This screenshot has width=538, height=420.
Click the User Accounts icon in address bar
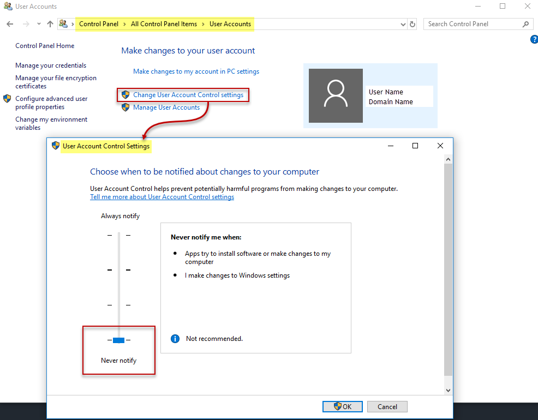coord(63,23)
